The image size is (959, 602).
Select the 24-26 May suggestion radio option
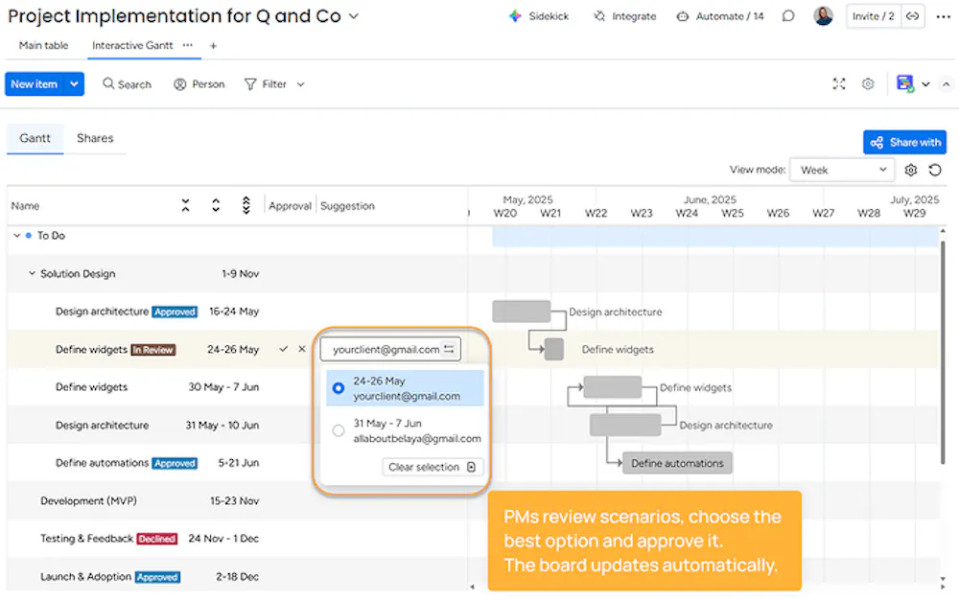click(x=339, y=388)
